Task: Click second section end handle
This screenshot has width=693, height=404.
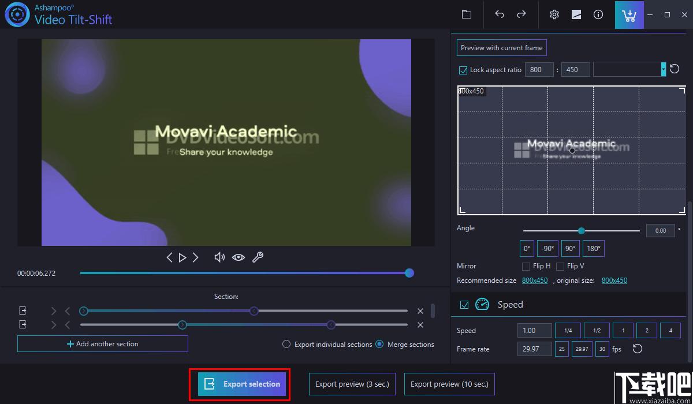Action: (x=331, y=325)
